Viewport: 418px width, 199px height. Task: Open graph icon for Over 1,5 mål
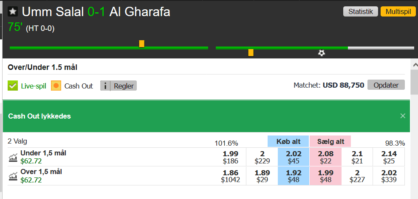pyautogui.click(x=13, y=176)
